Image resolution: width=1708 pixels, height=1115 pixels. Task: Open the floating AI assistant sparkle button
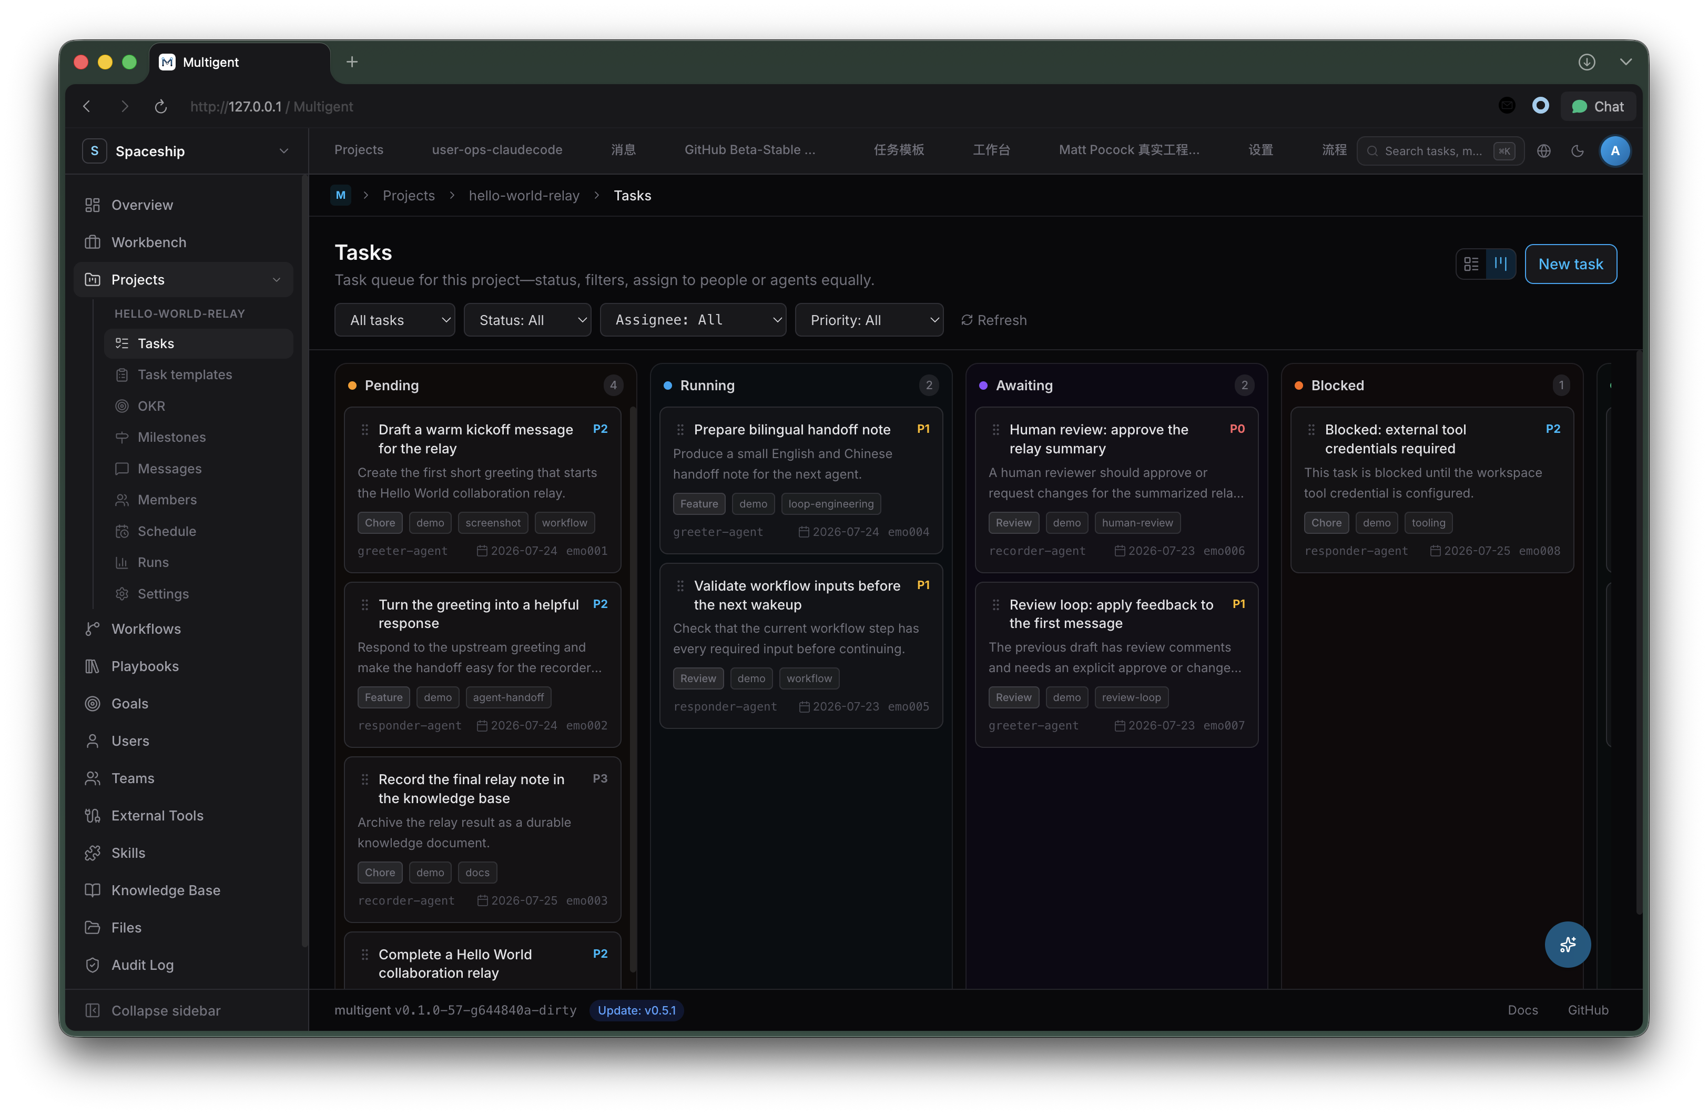1568,944
